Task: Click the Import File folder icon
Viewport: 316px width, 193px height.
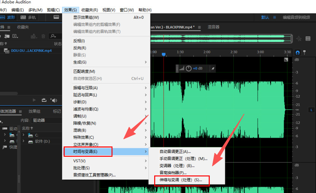Action: coord(7,36)
